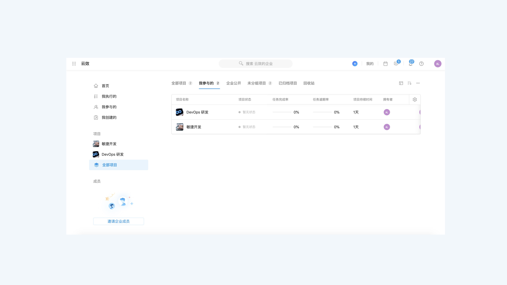Click the 项目名称 column header
This screenshot has width=507, height=285.
[x=182, y=99]
